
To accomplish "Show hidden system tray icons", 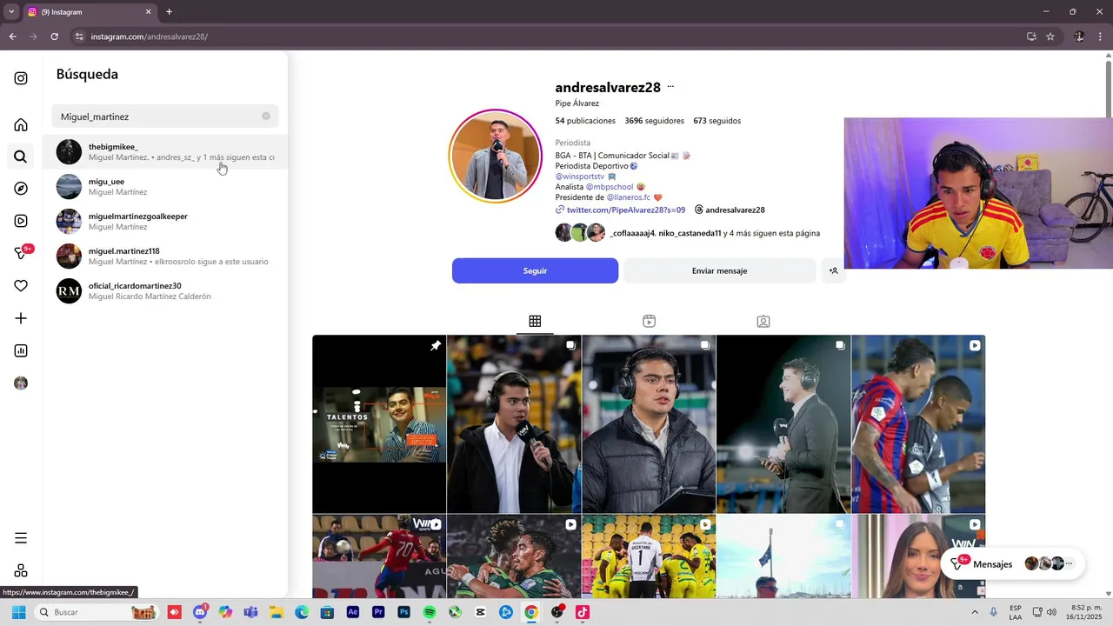I will (x=975, y=612).
